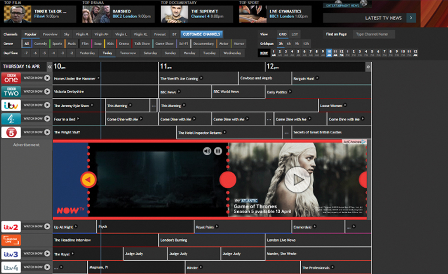This screenshot has width=448, height=274.
Task: Open the arrow beside Latest TV News
Action: pyautogui.click(x=411, y=18)
